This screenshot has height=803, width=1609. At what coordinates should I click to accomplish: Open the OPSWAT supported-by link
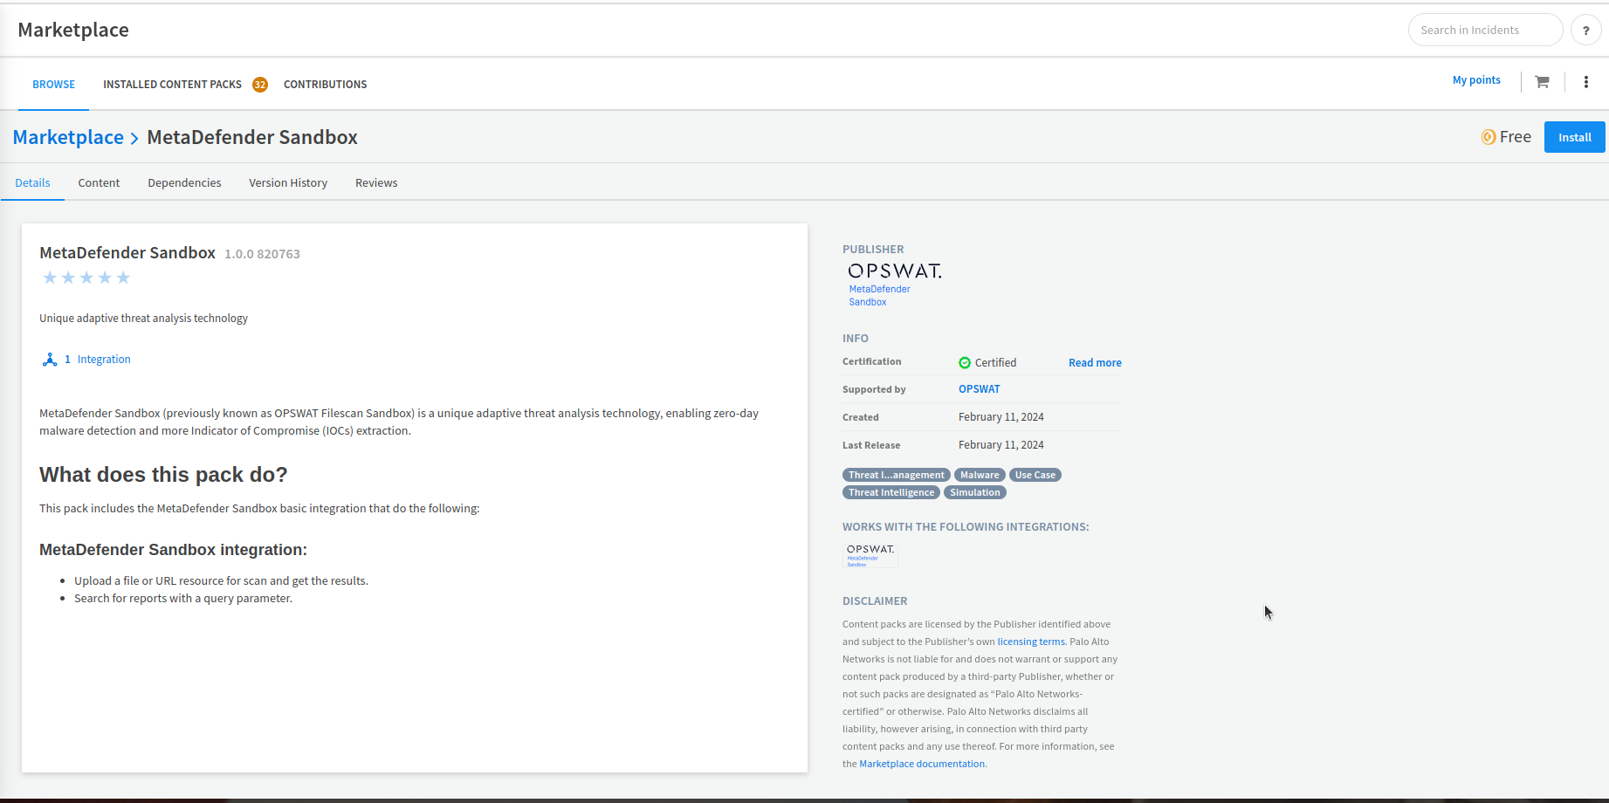click(980, 389)
